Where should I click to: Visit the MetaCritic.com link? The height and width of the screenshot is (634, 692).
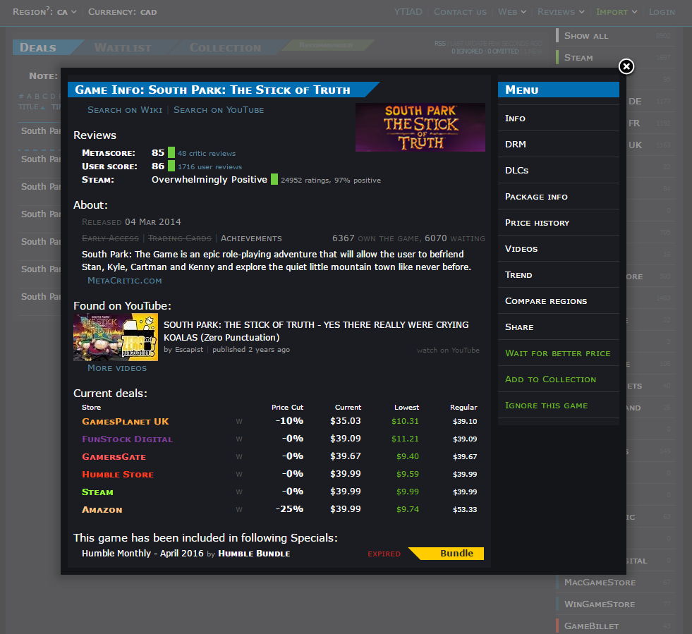124,281
